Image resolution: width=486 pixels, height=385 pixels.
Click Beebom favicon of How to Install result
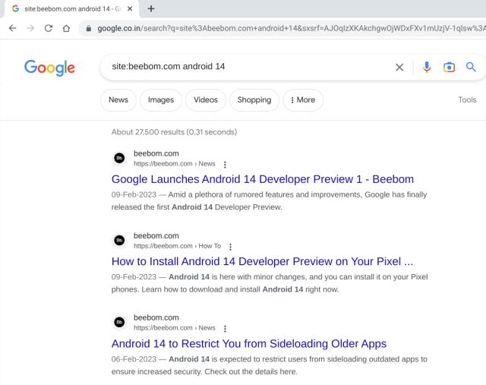[119, 240]
